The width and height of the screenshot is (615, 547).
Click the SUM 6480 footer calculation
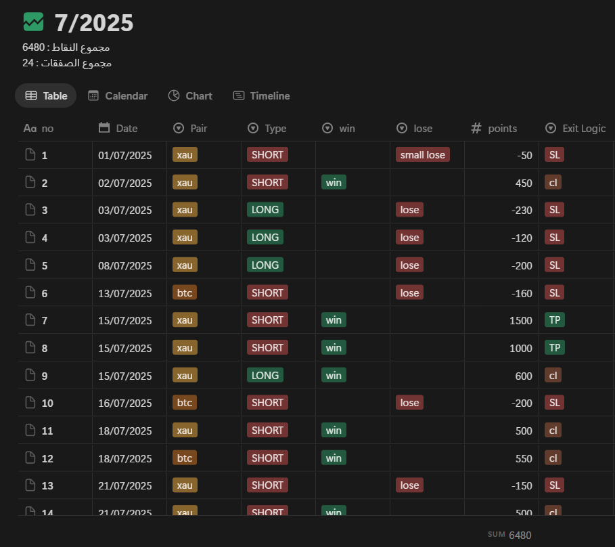point(510,535)
